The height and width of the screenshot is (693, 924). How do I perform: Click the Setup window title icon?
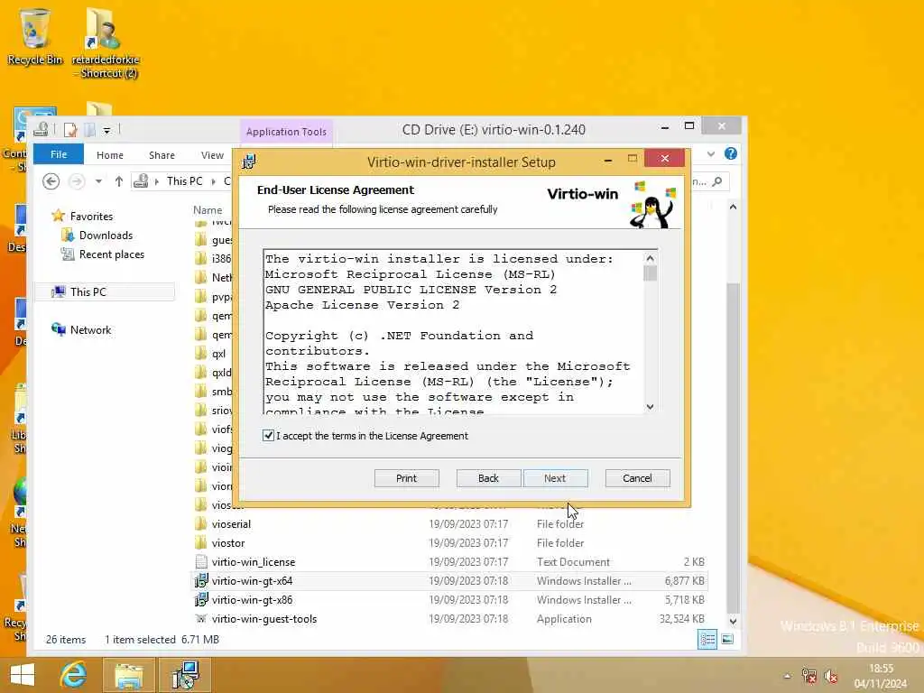point(249,162)
